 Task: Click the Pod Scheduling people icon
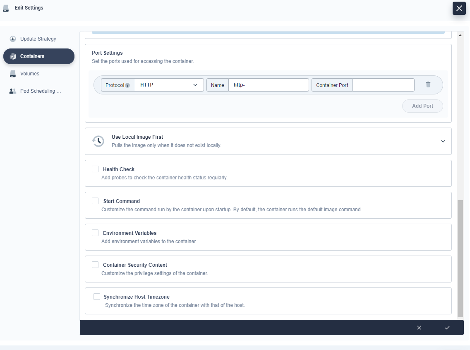tap(13, 91)
